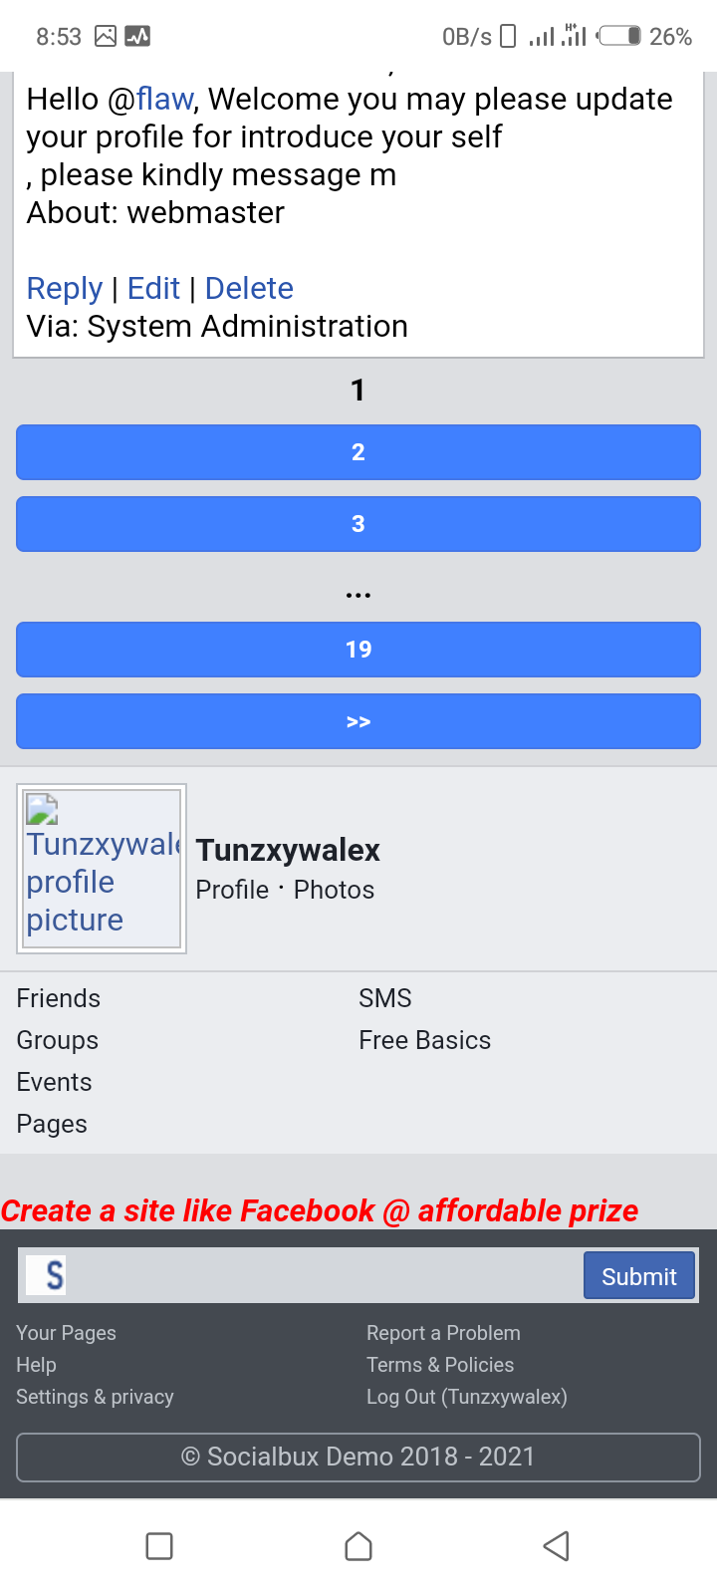Click next page >> button

[358, 721]
